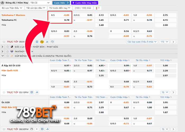Open the Tất cả trận đấu dropdown

[x=36, y=8]
